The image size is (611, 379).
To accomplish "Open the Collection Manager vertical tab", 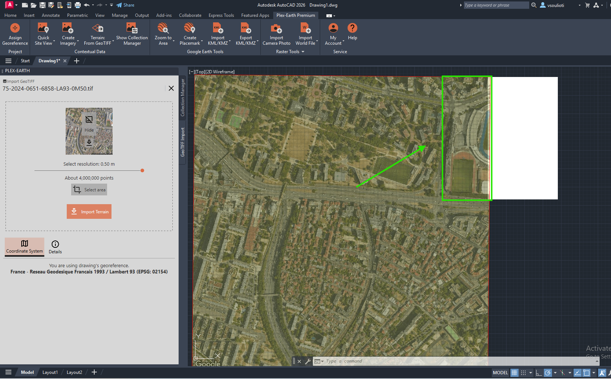I will (182, 98).
